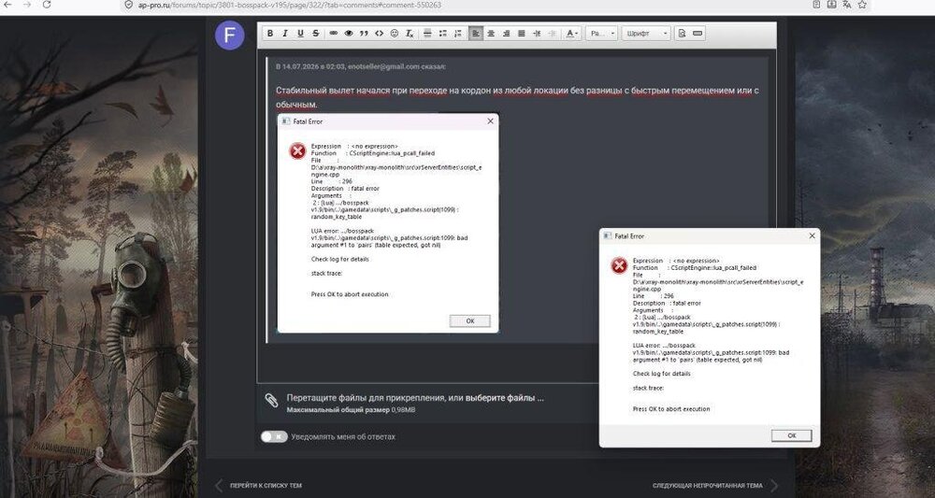Click the browser back arrow
935x498 pixels.
pos(9,4)
